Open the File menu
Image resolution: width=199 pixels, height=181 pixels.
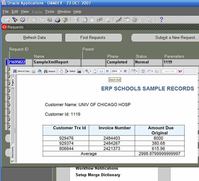[x=6, y=12]
